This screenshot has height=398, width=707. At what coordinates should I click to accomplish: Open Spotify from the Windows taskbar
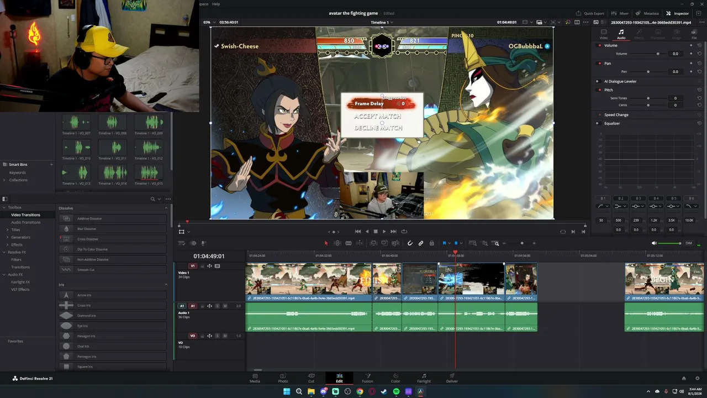click(x=396, y=391)
